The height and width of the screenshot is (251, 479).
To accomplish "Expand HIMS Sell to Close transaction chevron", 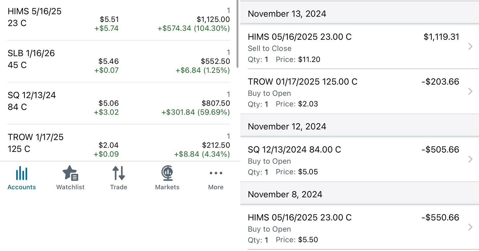I will pyautogui.click(x=470, y=47).
